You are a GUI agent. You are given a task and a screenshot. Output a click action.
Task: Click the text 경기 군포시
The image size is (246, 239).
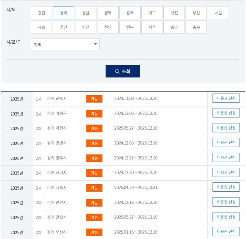(57, 99)
